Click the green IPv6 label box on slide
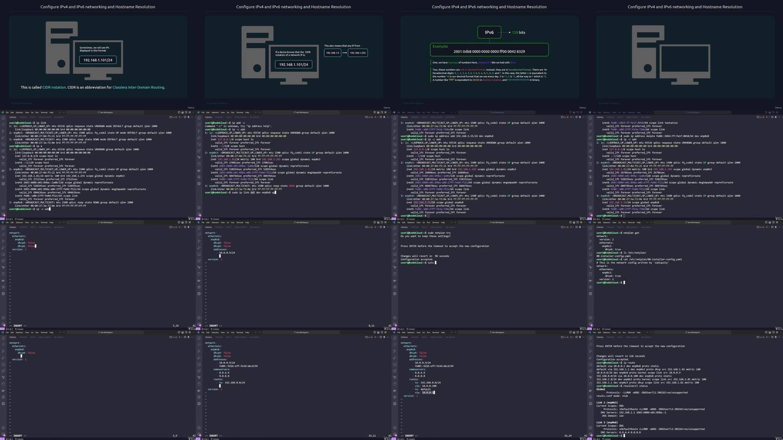The height and width of the screenshot is (440, 783). (x=489, y=32)
